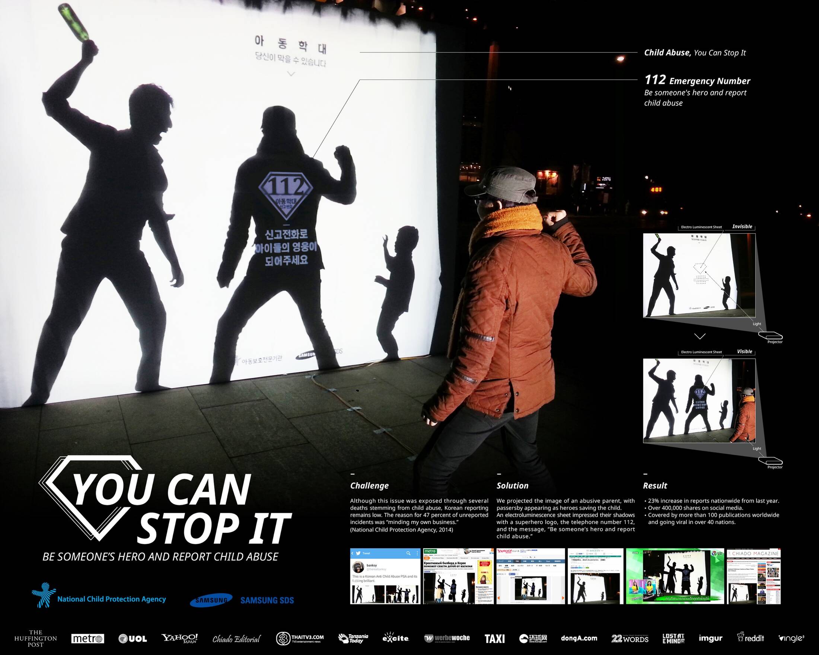Click the back arrow in Tweet screenshot
819x655 pixels.
tap(353, 553)
